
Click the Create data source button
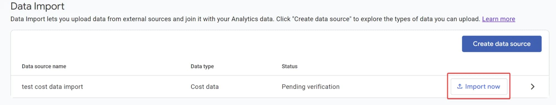point(501,44)
